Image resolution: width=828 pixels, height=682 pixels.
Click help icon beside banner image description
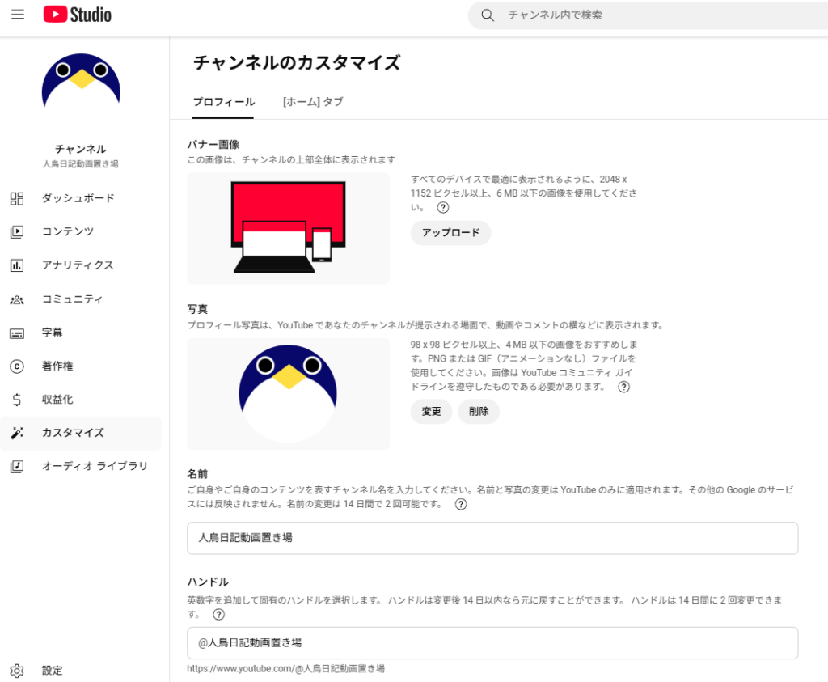443,208
